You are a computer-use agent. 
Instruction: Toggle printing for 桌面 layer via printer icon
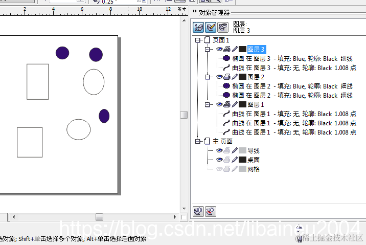pos(227,160)
